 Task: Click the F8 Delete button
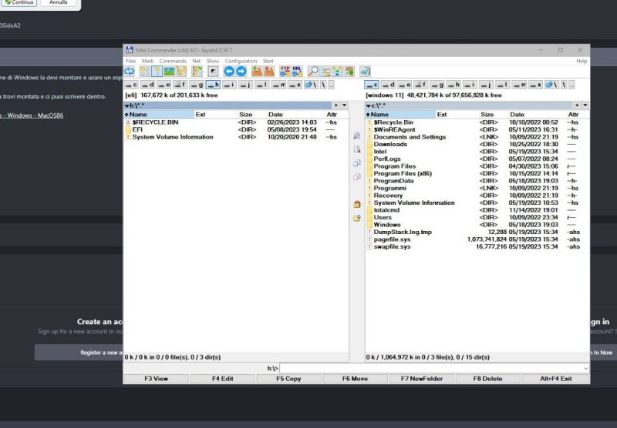(487, 379)
